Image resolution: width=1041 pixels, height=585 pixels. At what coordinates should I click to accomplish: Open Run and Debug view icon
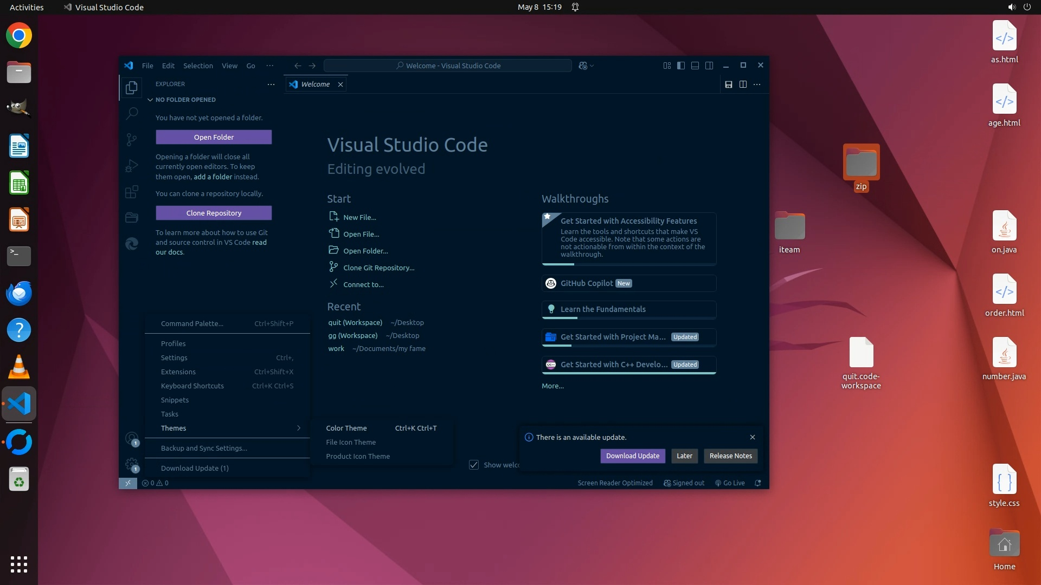pos(132,166)
